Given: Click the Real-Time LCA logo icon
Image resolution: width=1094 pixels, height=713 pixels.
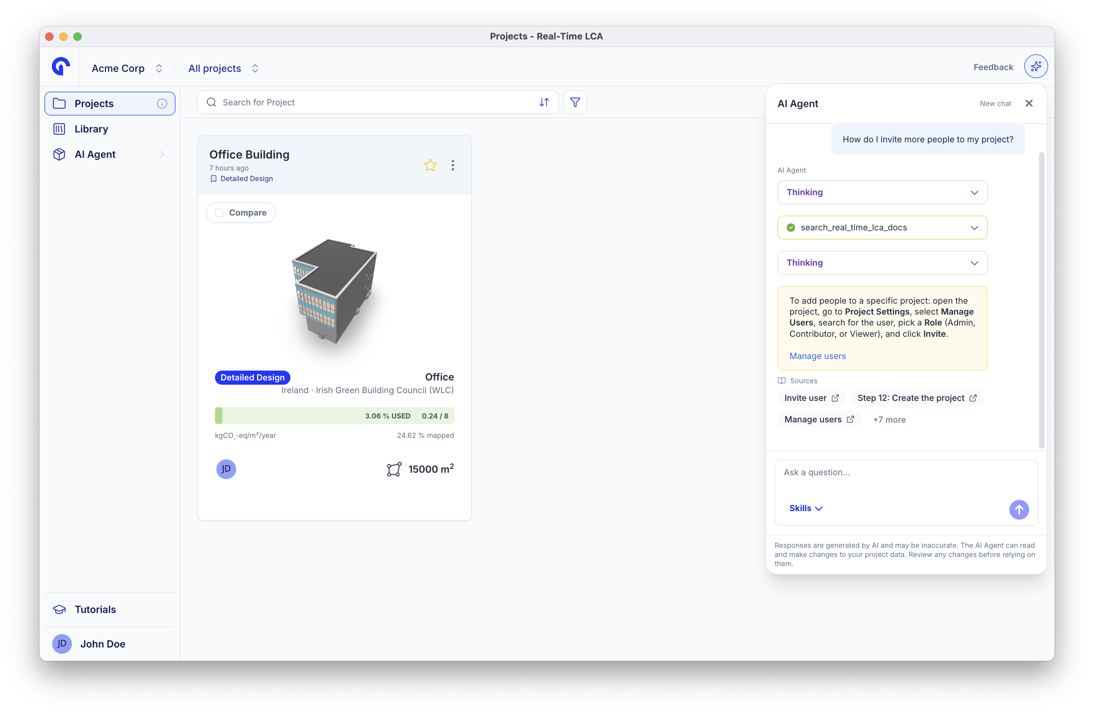Looking at the screenshot, I should tap(61, 67).
